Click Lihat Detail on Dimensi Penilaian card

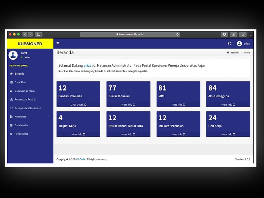[x=78, y=105]
